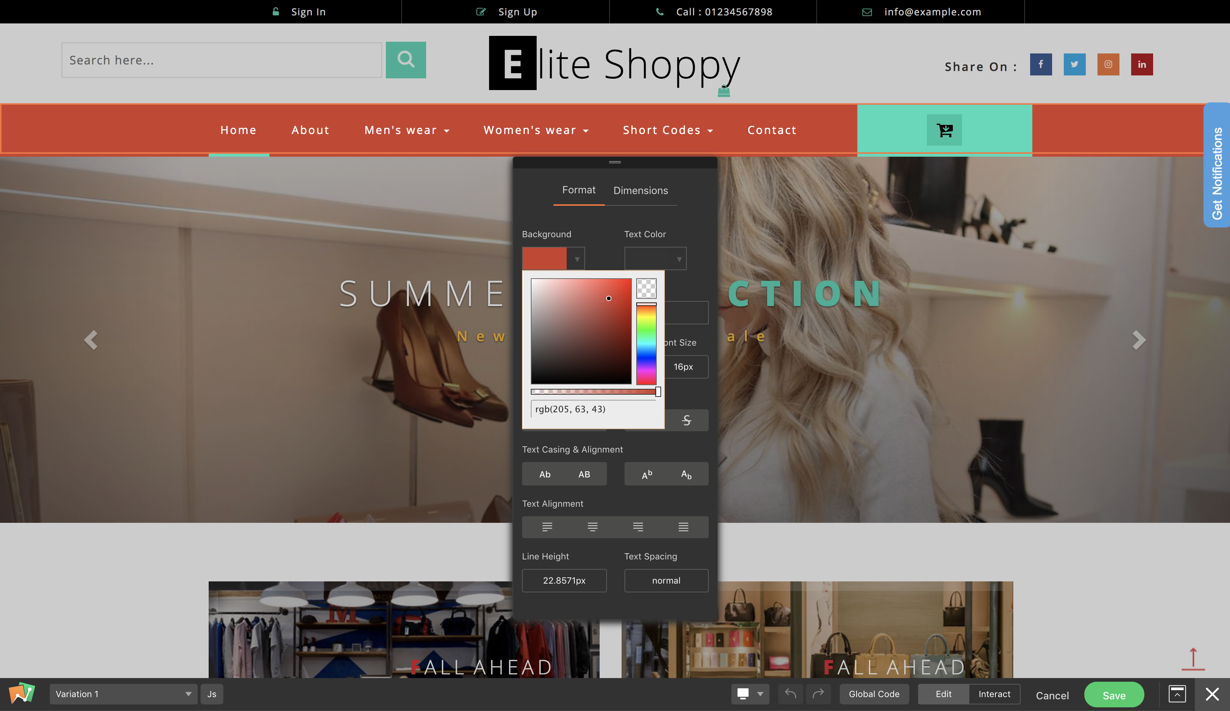Click the undo arrow in bottom toolbar
The height and width of the screenshot is (711, 1230).
[790, 693]
